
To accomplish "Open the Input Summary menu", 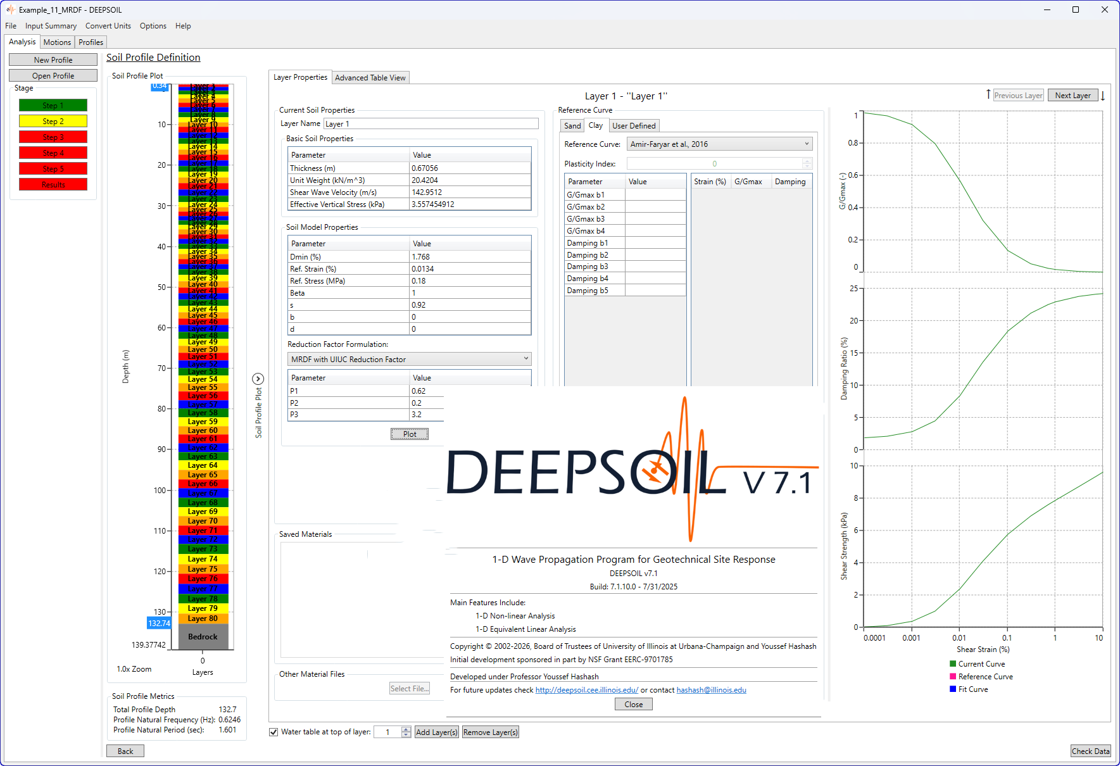I will click(51, 26).
